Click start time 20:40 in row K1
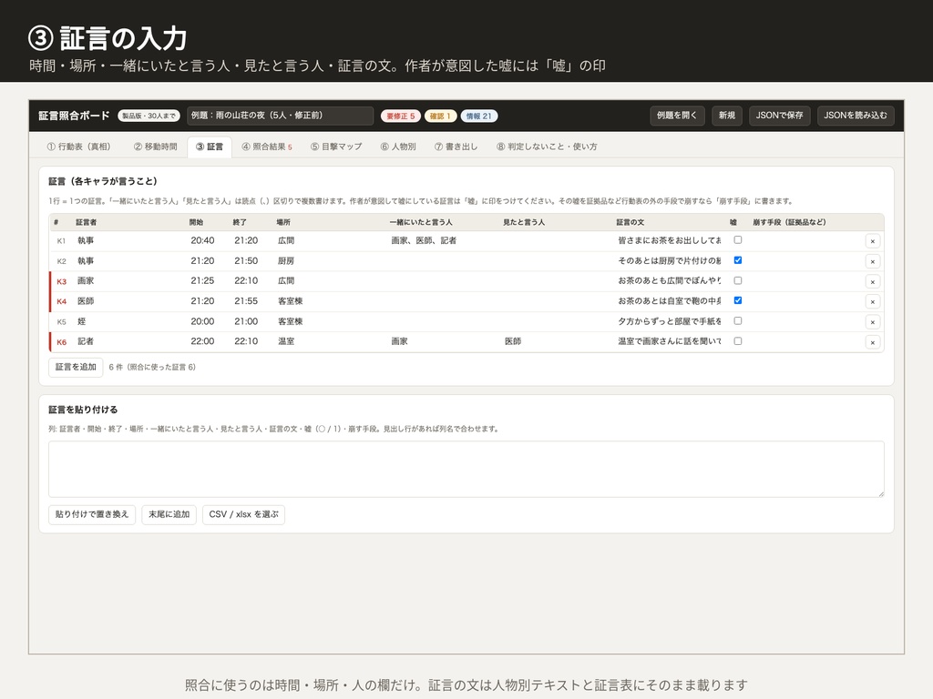Screen dimensions: 933x699 click(209, 240)
